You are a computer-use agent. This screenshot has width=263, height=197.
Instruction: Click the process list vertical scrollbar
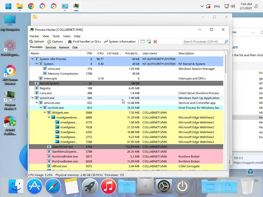point(226,64)
